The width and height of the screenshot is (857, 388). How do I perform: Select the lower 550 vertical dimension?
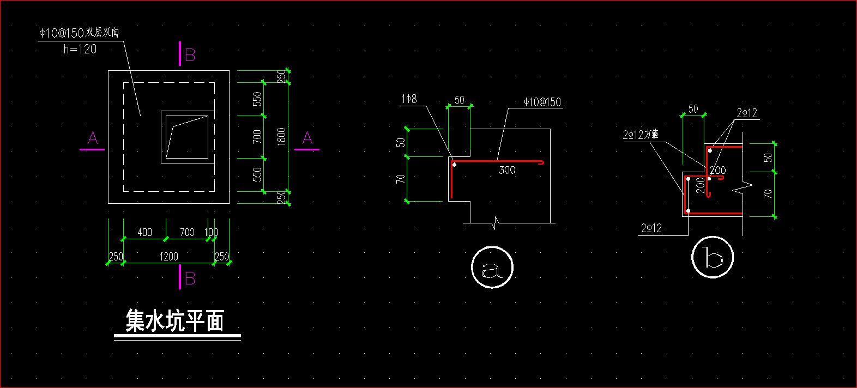pos(257,174)
